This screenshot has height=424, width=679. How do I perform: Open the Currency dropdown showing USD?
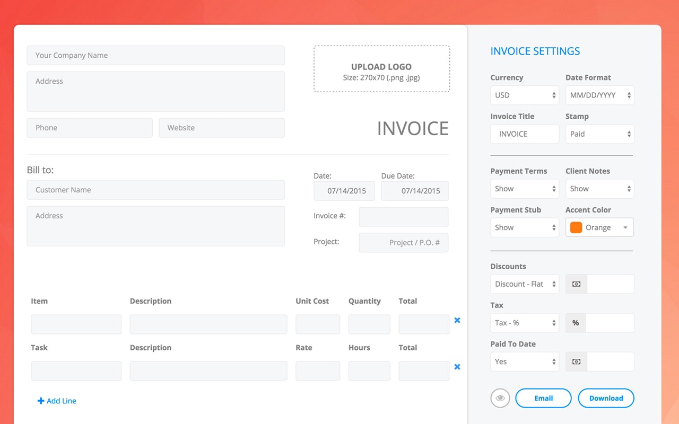524,95
